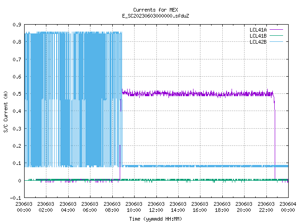Click the x-axis tick '230603 14:00'
This screenshot has height=223, width=297.
pos(178,207)
